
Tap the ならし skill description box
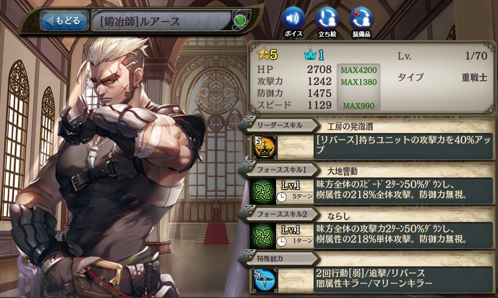404,235
